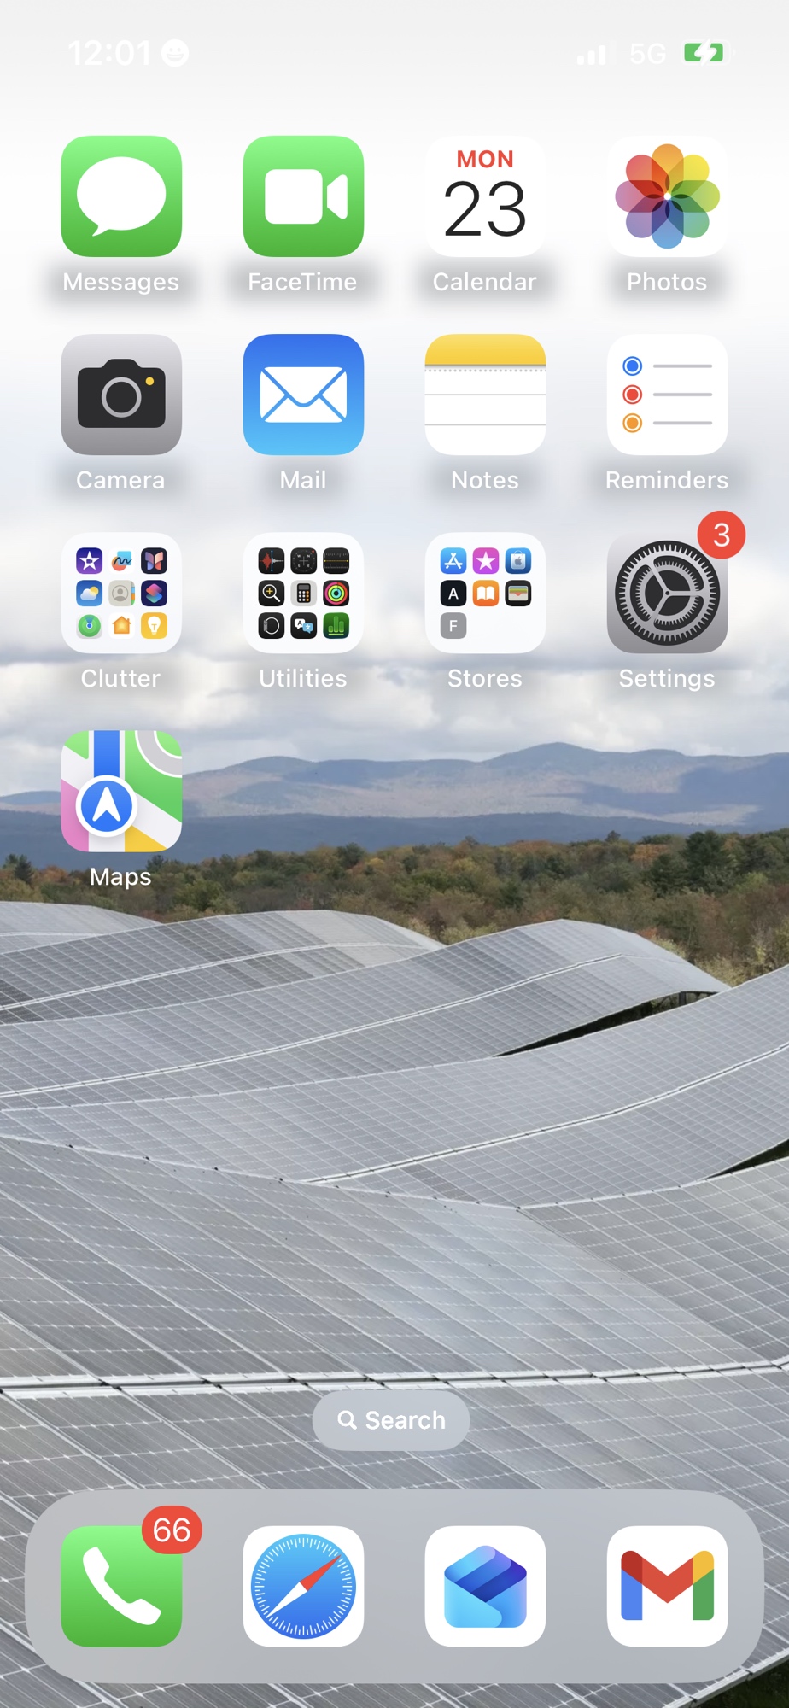Launch the Maps app
The width and height of the screenshot is (789, 1708).
[x=121, y=792]
